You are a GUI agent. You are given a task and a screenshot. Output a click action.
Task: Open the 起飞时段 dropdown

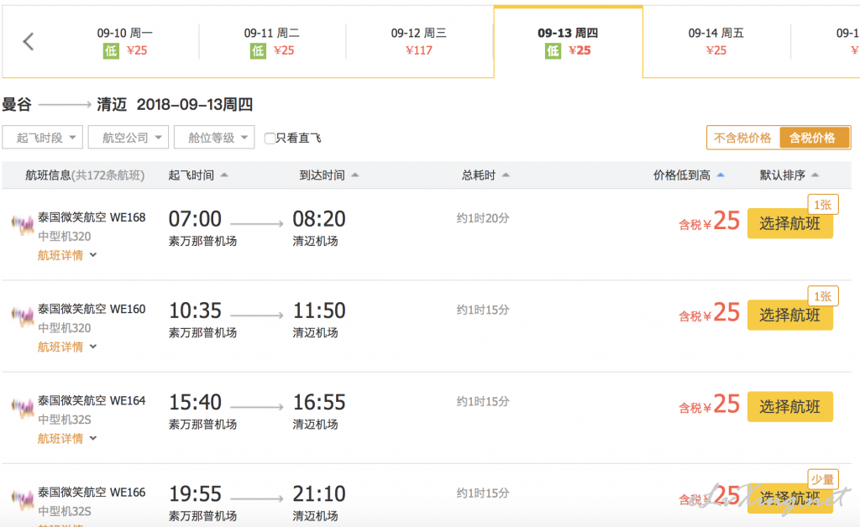click(x=42, y=138)
